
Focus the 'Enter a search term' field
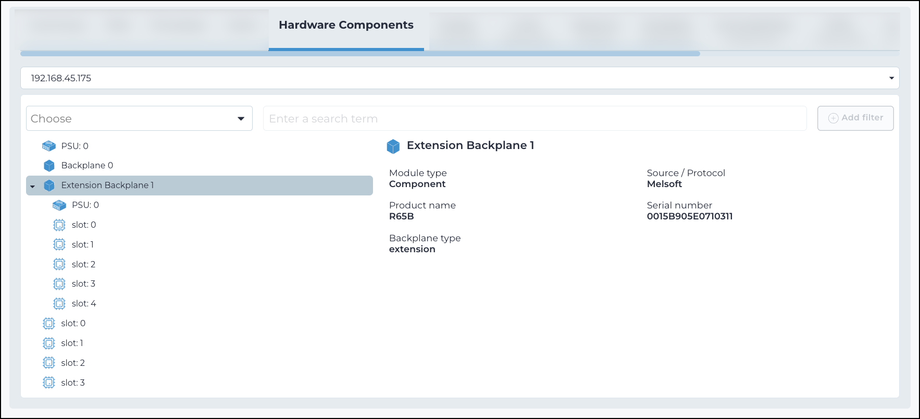click(534, 118)
